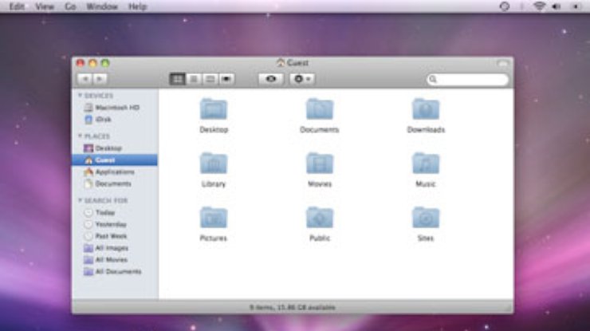Collapse the PLACES sidebar section
This screenshot has height=331, width=590.
pos(80,136)
